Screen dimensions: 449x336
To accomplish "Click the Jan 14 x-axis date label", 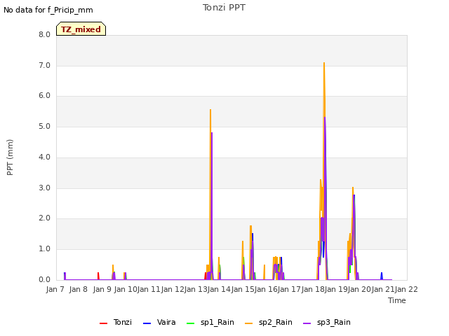I will [x=219, y=289].
